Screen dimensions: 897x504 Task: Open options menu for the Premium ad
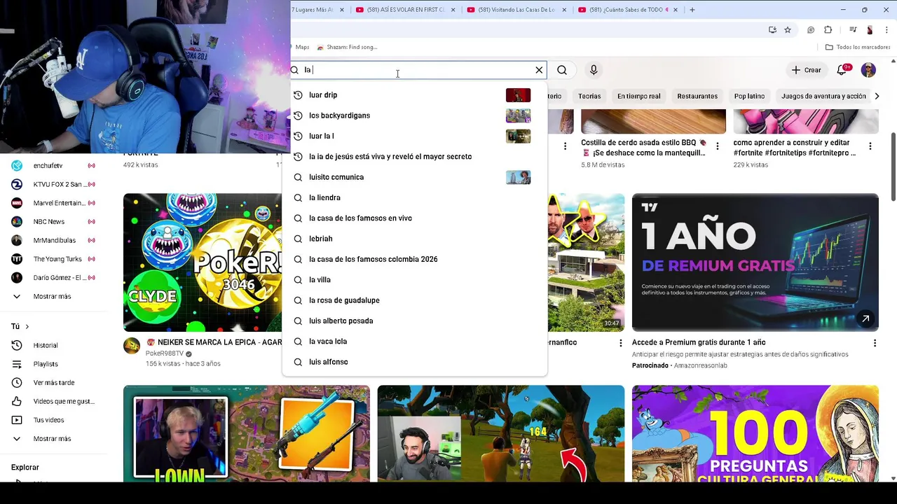(x=874, y=343)
